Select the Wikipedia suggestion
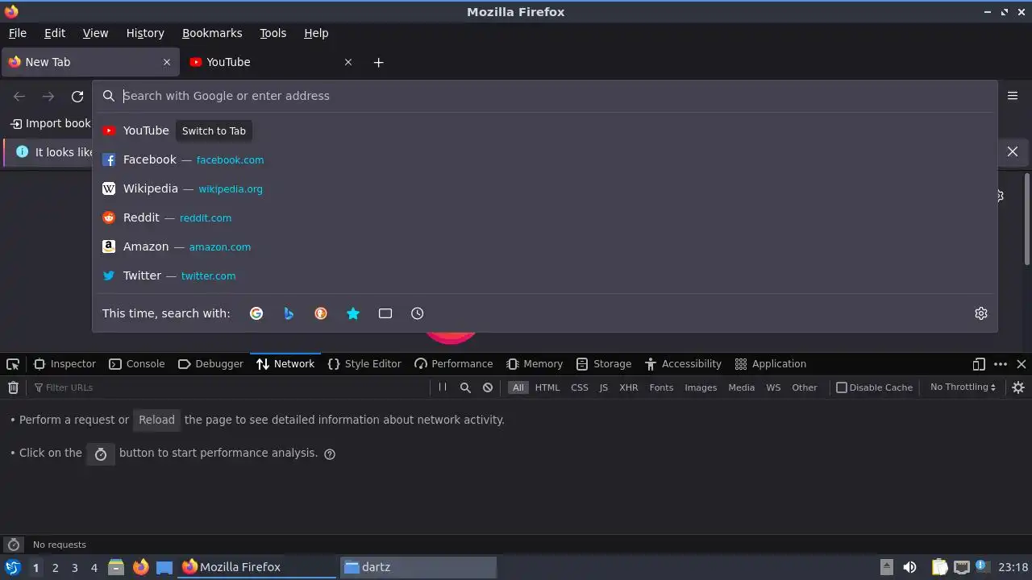Viewport: 1032px width, 580px height. tap(545, 188)
